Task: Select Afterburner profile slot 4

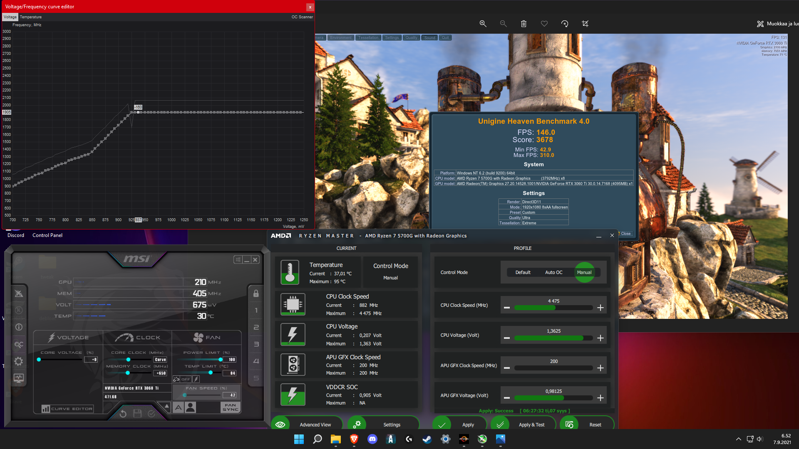Action: pyautogui.click(x=256, y=361)
